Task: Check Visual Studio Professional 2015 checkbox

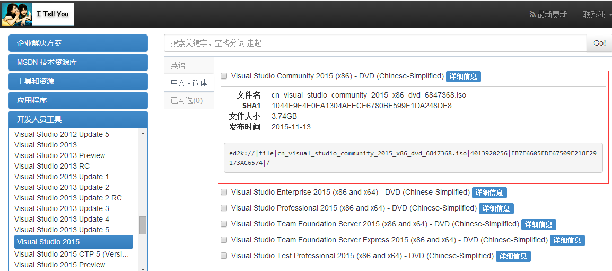Action: coord(224,208)
